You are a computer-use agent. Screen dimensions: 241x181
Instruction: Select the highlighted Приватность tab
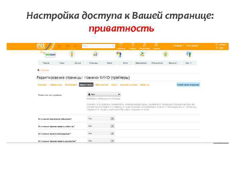point(86,85)
